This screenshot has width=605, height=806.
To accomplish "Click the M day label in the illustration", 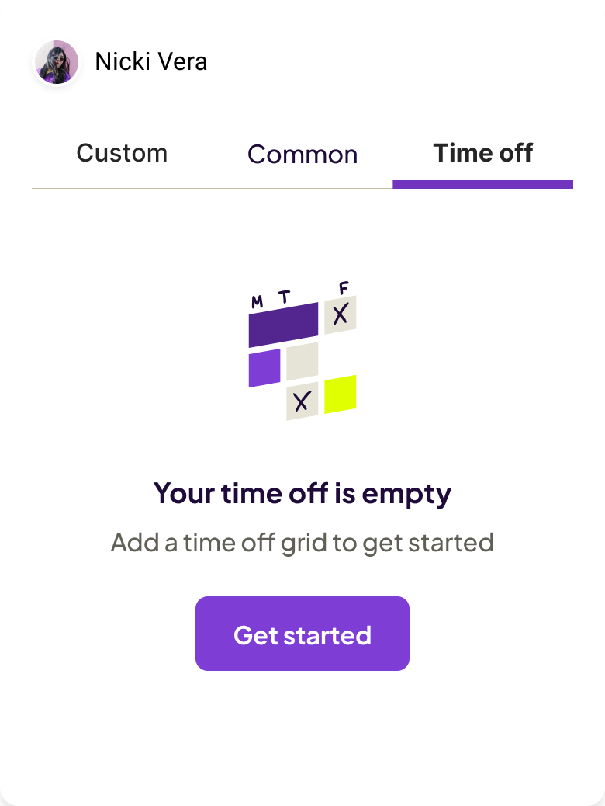I will pos(257,301).
